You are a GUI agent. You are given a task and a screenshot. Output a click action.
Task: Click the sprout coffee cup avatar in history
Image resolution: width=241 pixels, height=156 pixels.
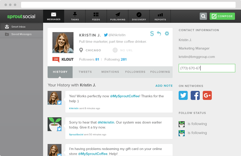(x=55, y=124)
